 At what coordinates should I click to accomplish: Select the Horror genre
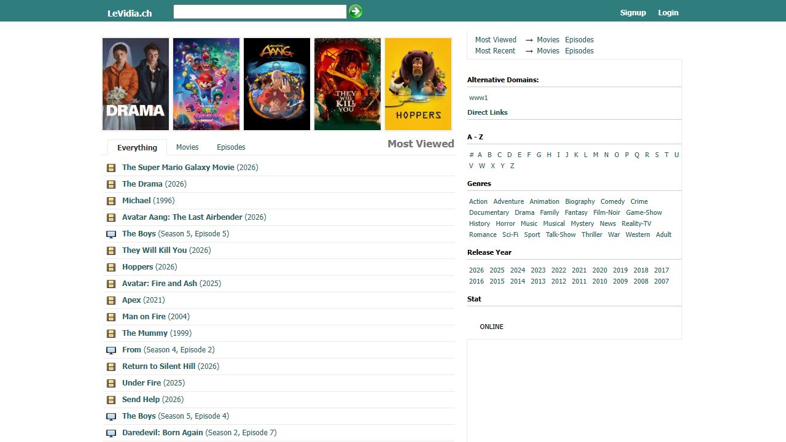pyautogui.click(x=505, y=223)
